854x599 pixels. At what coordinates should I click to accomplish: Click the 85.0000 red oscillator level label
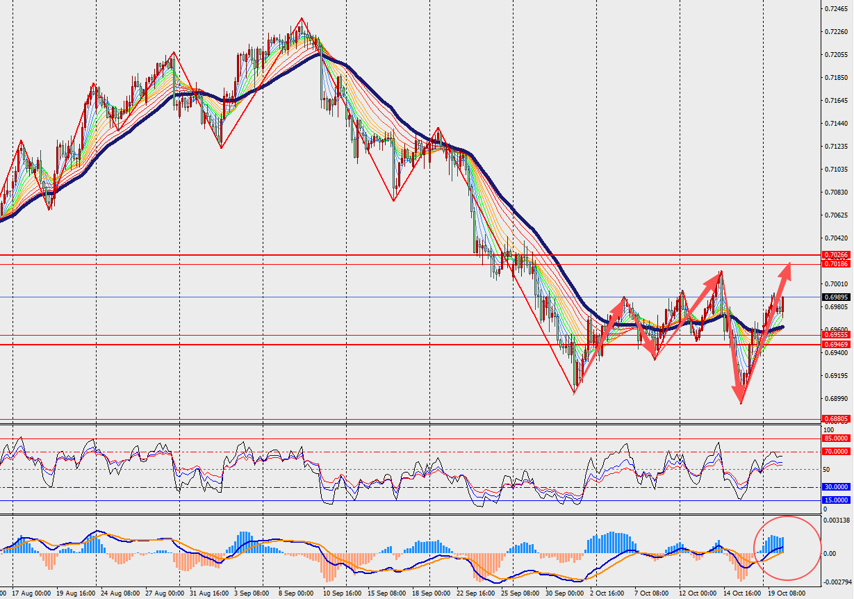click(836, 438)
